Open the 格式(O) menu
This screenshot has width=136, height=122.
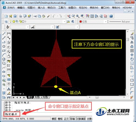tap(51, 8)
